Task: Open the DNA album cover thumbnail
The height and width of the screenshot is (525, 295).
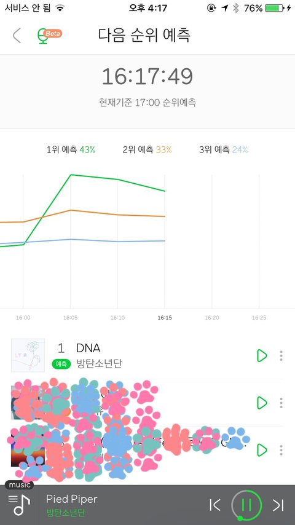Action: tap(28, 355)
